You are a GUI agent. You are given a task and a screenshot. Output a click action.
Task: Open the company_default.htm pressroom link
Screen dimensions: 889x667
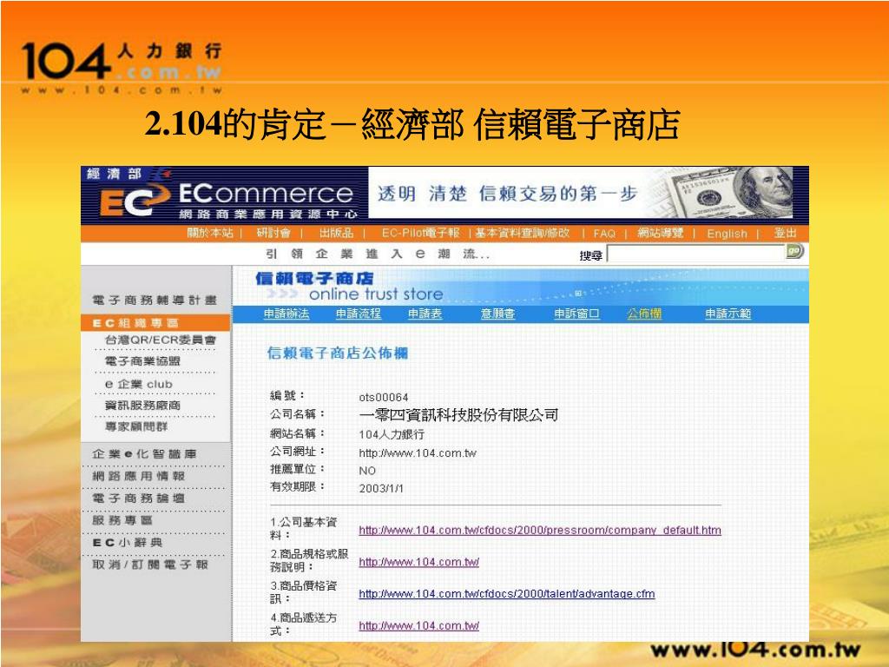point(540,531)
